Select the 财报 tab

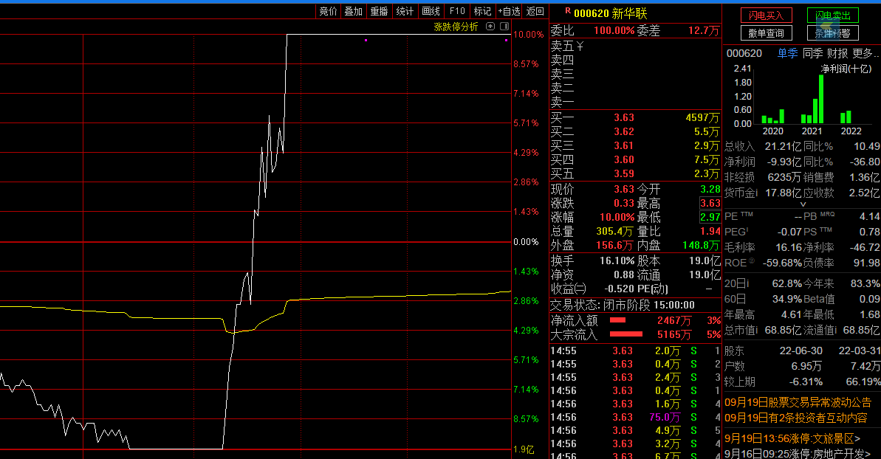[837, 53]
